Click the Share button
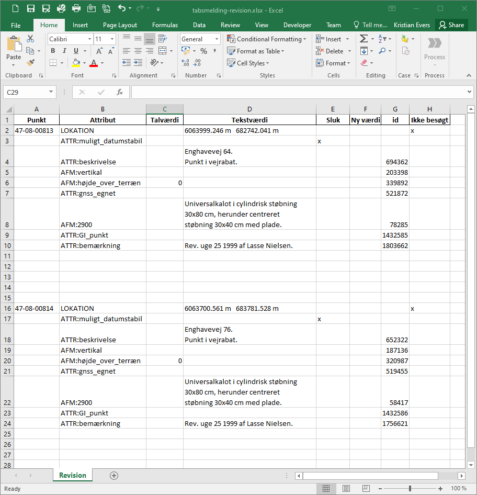The height and width of the screenshot is (495, 477). [452, 25]
